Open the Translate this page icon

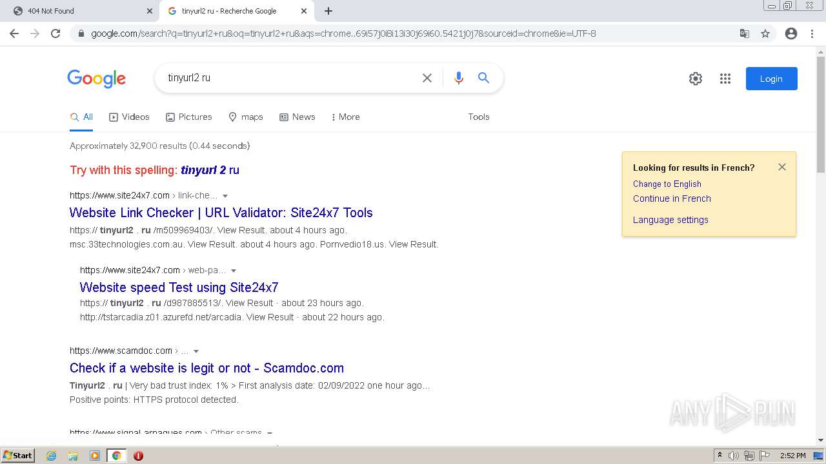(x=745, y=34)
